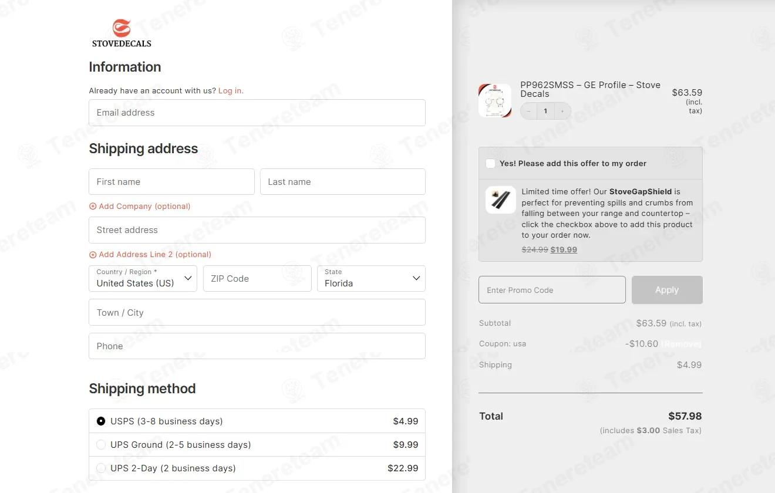
Task: Remove the usa coupon
Action: click(x=681, y=344)
